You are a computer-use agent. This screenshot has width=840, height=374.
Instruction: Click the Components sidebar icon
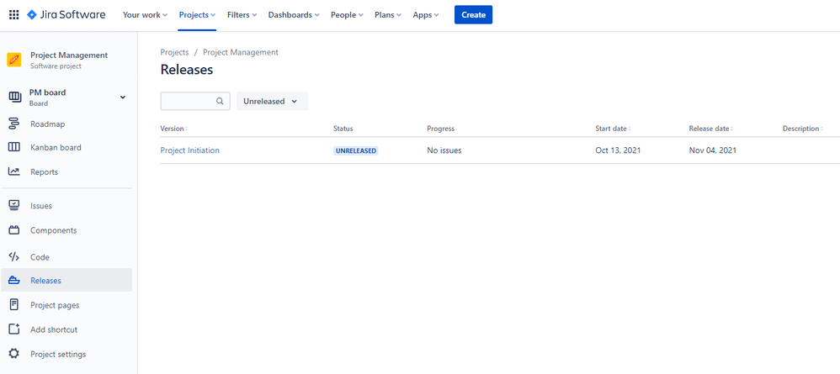14,230
